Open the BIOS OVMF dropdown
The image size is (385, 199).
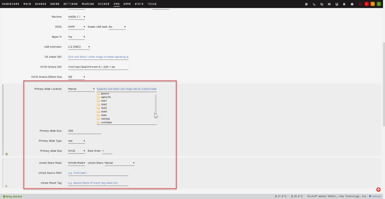76,27
